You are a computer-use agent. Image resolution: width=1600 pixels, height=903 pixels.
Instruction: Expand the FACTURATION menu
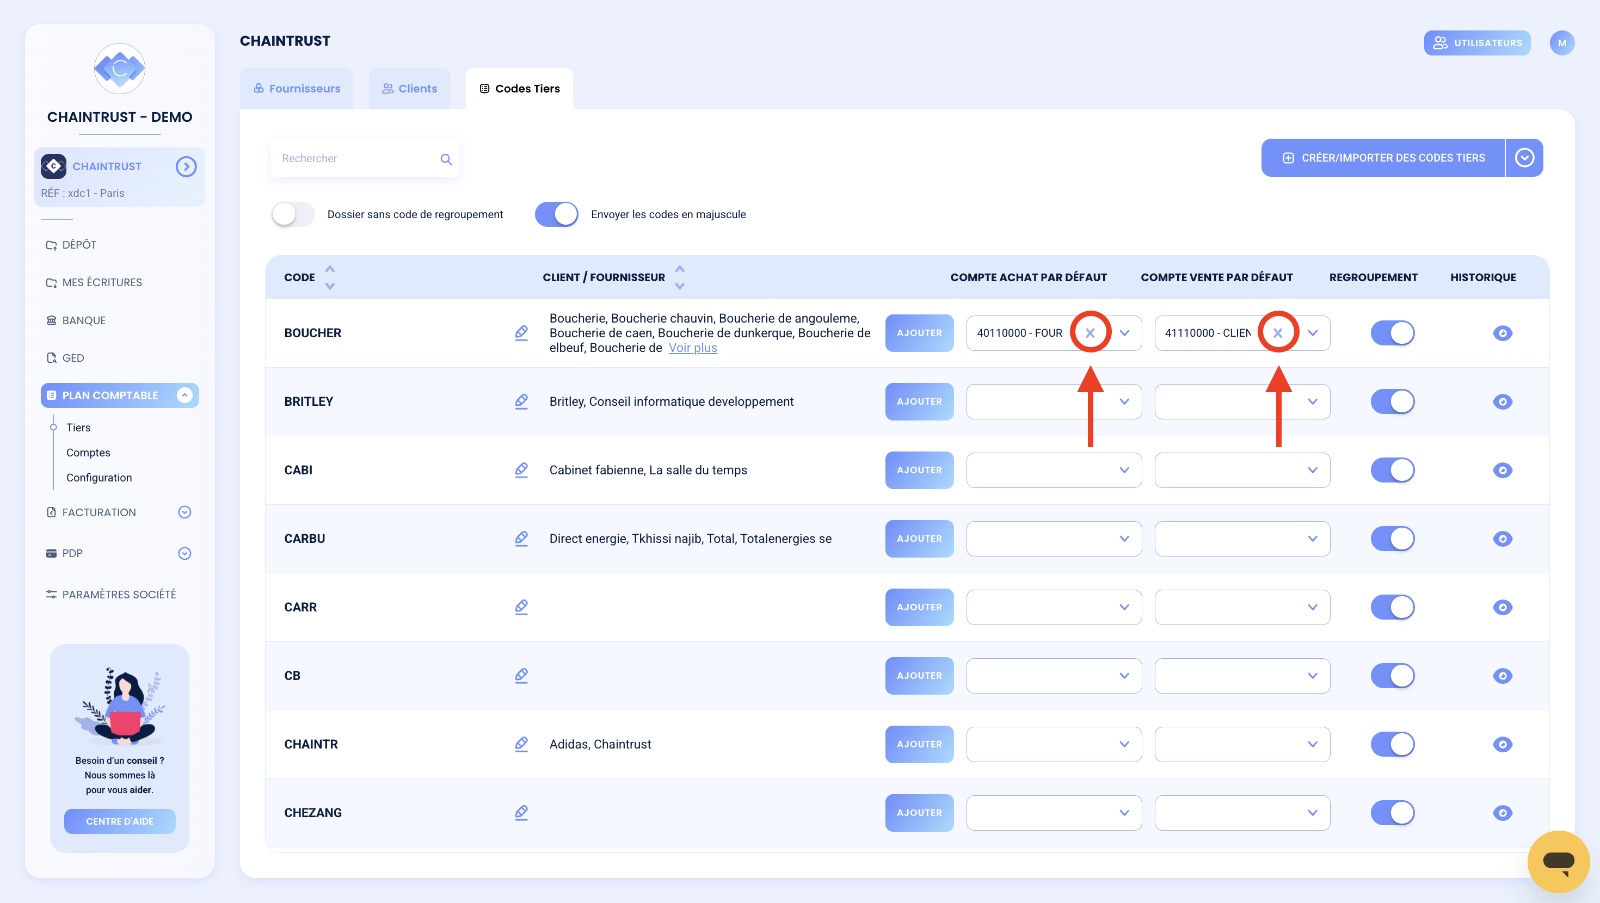(x=184, y=512)
